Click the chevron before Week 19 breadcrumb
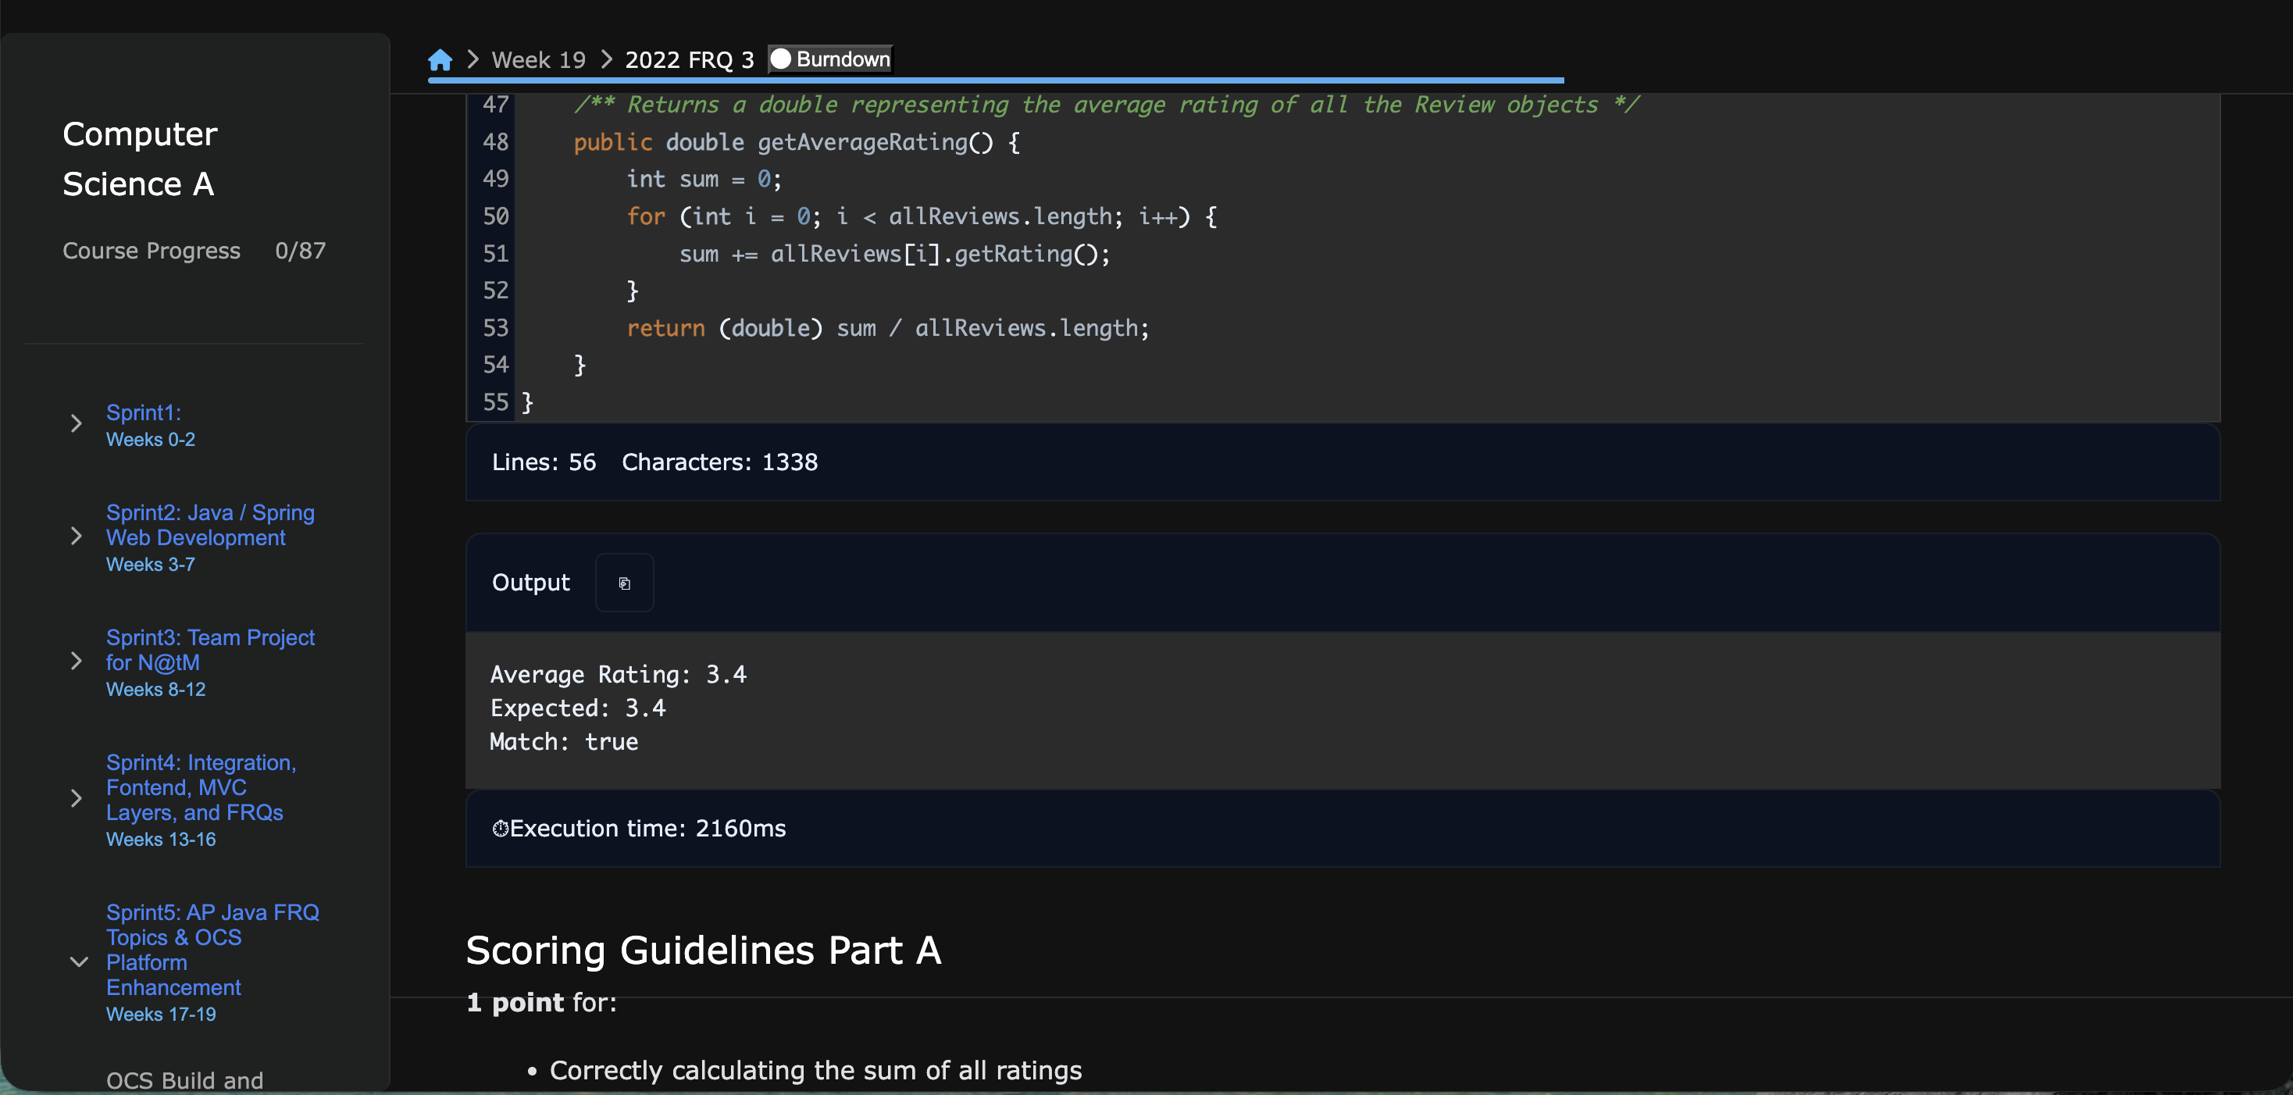Image resolution: width=2293 pixels, height=1095 pixels. point(473,59)
